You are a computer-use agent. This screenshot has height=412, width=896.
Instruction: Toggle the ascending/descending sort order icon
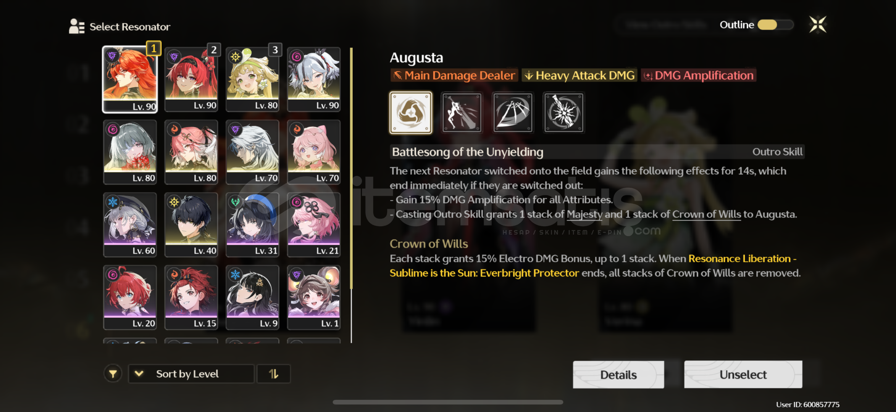click(x=273, y=374)
